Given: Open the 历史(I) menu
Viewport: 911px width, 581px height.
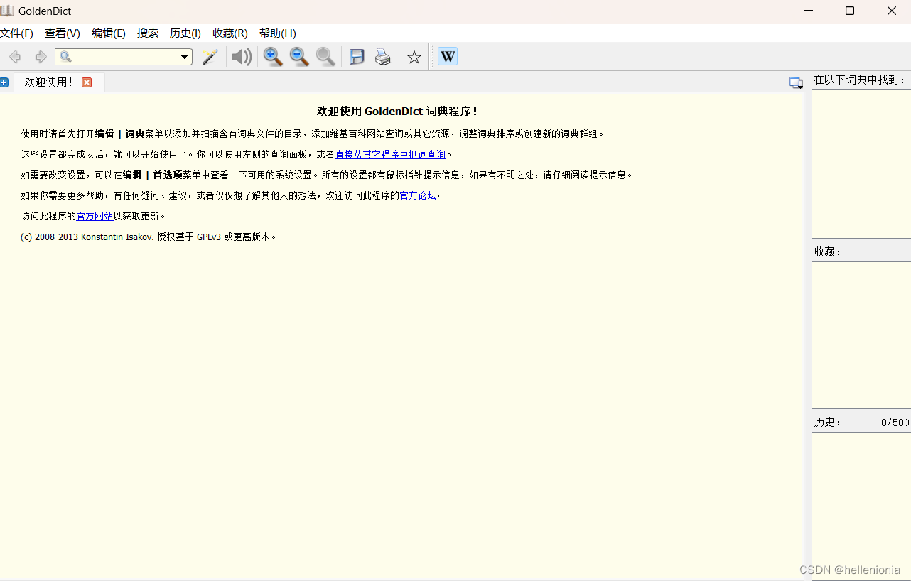Looking at the screenshot, I should (x=185, y=33).
